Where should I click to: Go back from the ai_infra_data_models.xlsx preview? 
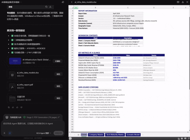72,2
